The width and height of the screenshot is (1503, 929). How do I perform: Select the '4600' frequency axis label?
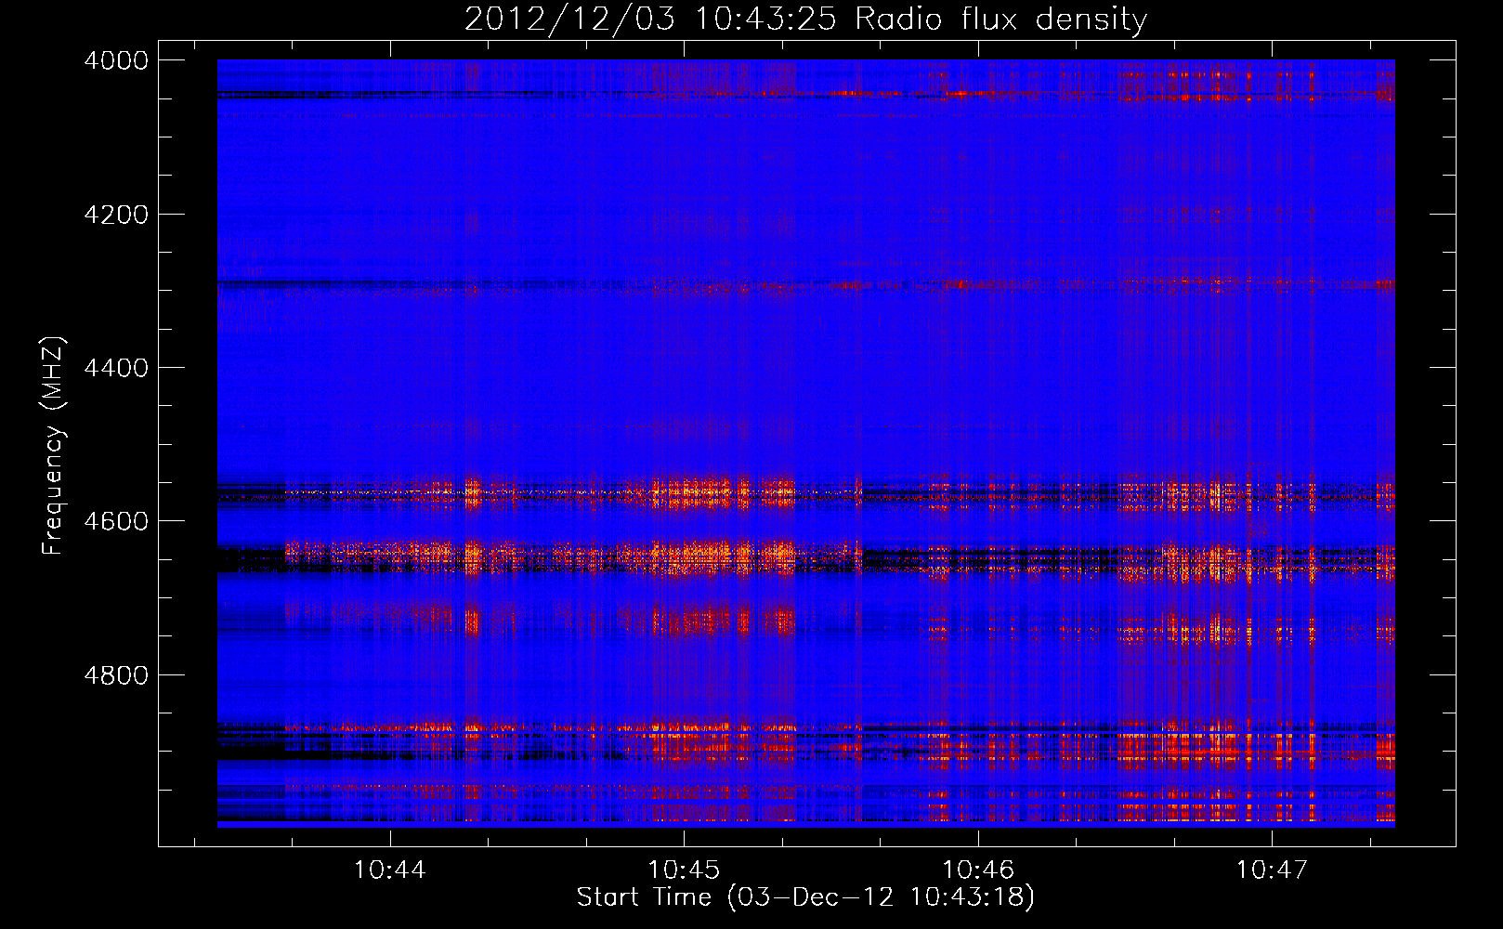point(116,521)
